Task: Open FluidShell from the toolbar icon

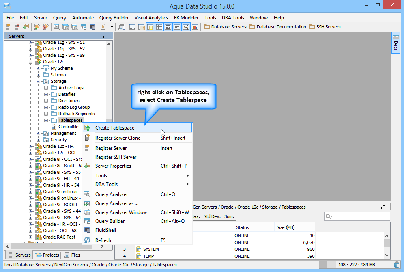Action: pyautogui.click(x=92, y=26)
